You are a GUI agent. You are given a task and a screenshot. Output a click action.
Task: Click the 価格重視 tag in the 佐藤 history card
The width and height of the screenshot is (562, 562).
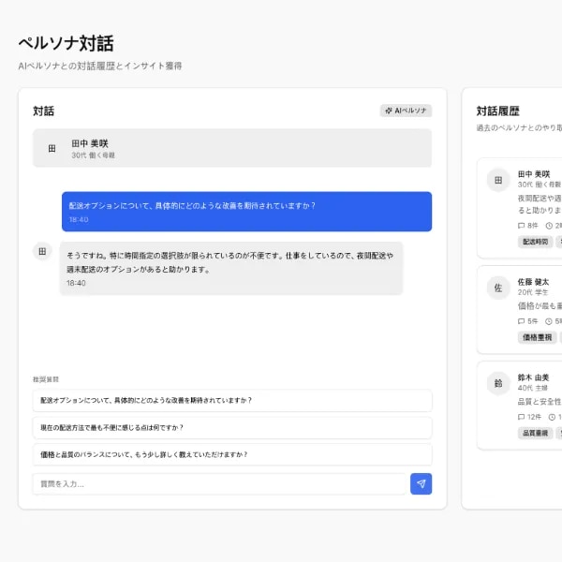point(537,337)
